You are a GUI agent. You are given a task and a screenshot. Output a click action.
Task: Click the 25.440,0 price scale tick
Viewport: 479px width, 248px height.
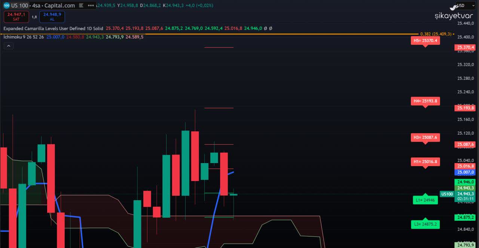coord(466,23)
